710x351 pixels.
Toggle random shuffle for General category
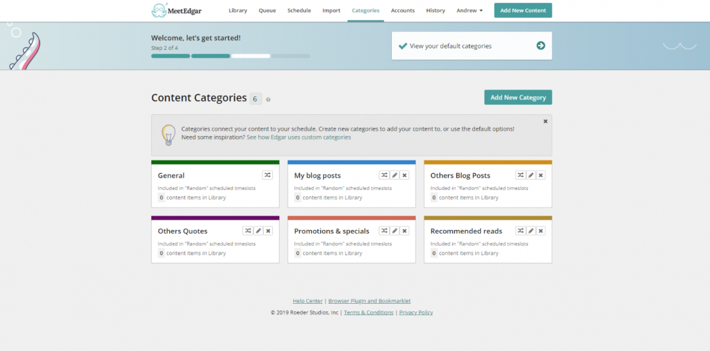(267, 175)
